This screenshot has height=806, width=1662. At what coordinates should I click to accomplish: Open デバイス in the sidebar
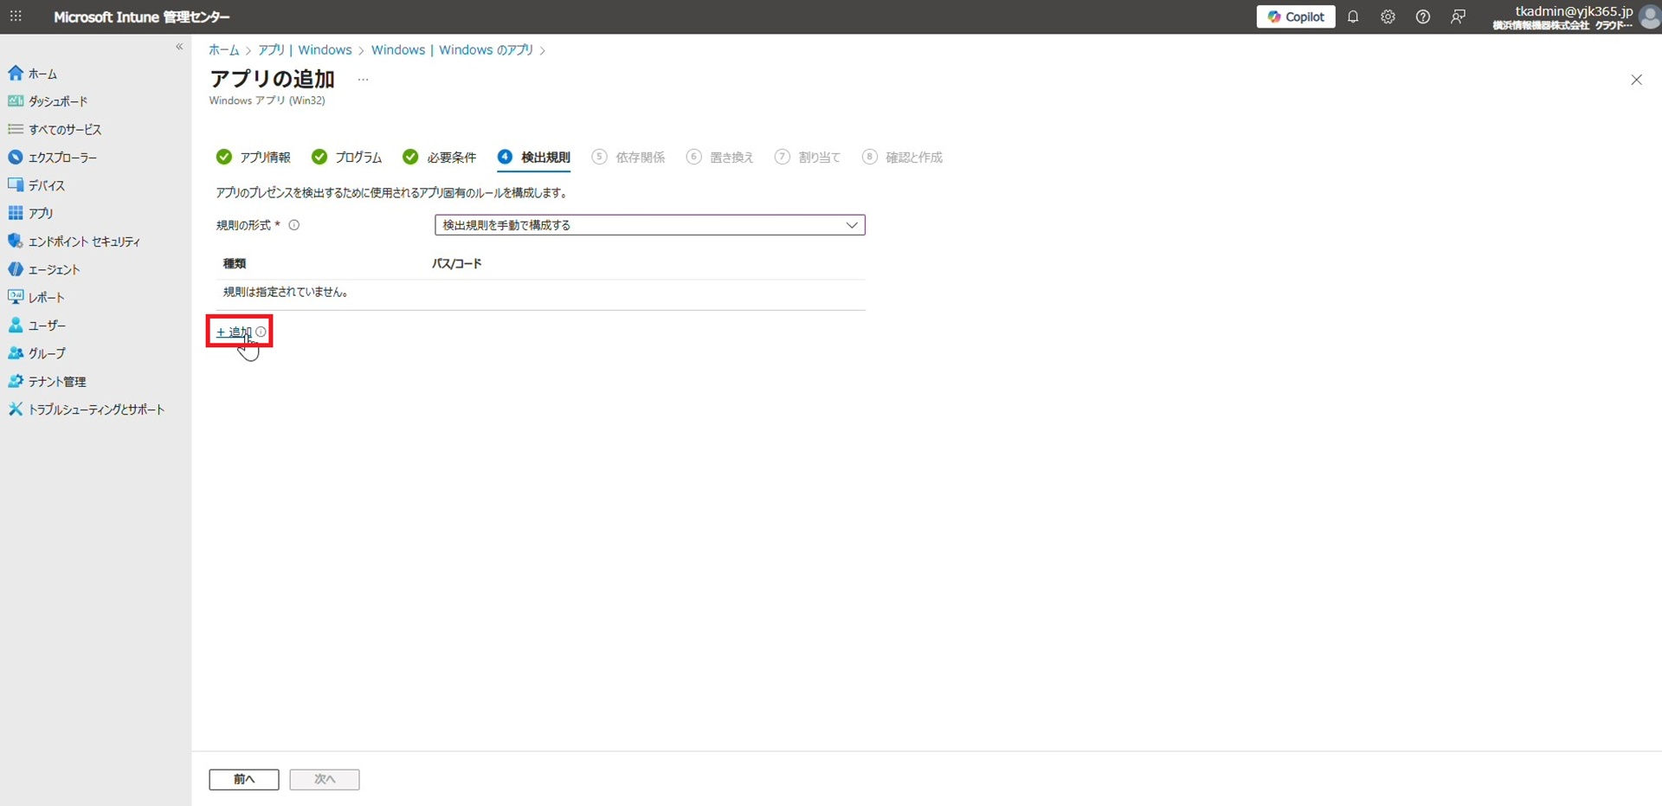point(46,185)
